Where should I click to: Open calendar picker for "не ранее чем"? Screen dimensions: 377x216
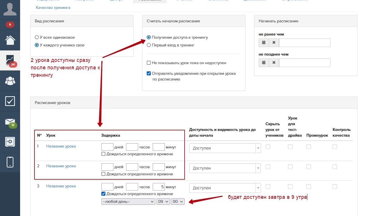click(x=264, y=43)
